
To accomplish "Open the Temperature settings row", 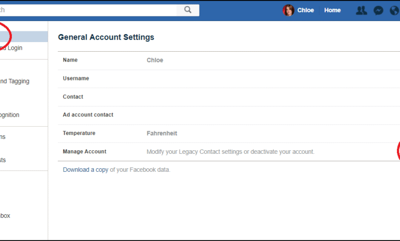I will [229, 133].
